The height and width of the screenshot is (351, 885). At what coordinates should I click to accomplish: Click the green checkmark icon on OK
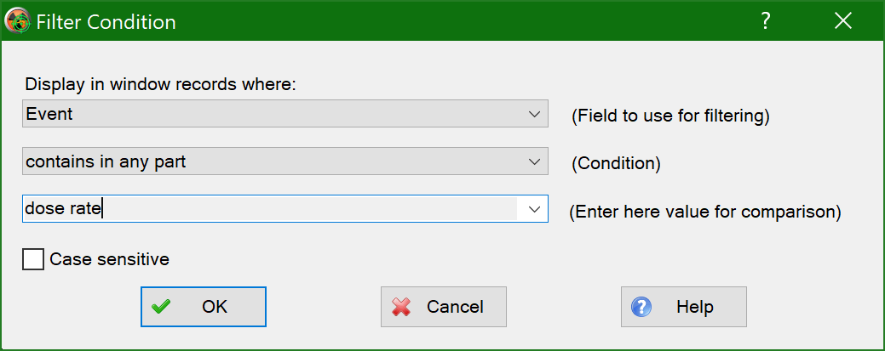(x=161, y=307)
